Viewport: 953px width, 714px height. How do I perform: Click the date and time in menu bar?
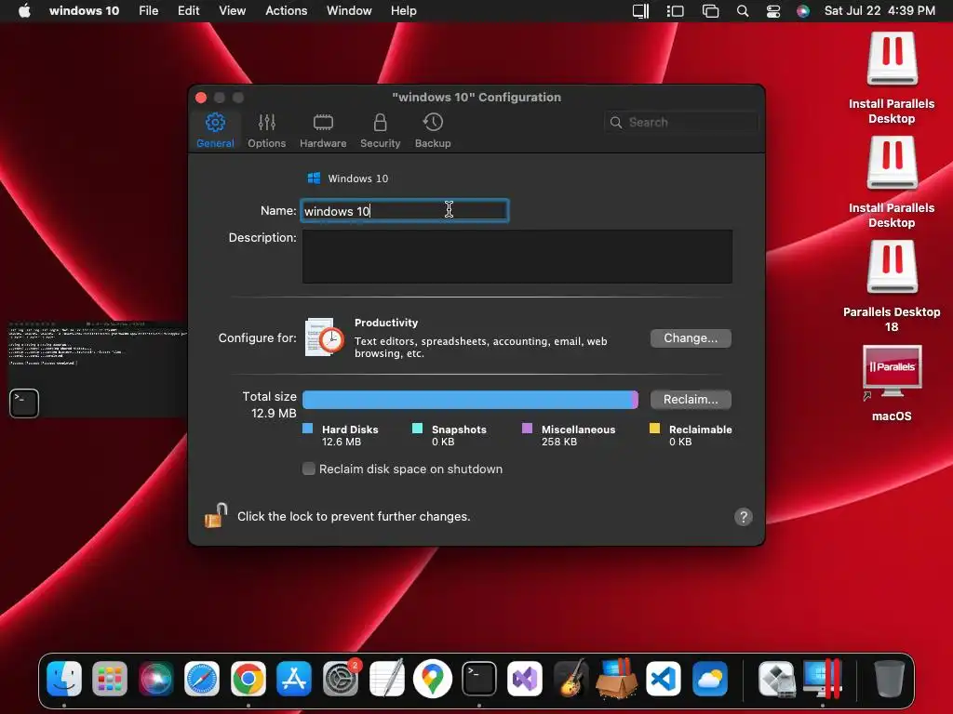coord(879,11)
